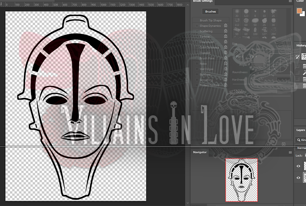Click the canvas scrollbar up arrow

pyautogui.click(x=188, y=5)
